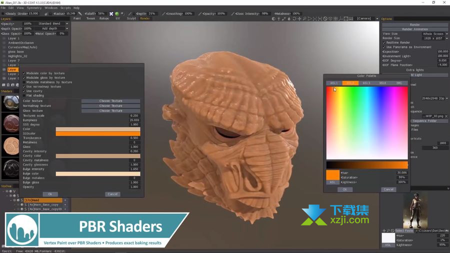Select the IMG tab in Color Palette
Viewport: 450px width, 253px height.
pyautogui.click(x=399, y=83)
